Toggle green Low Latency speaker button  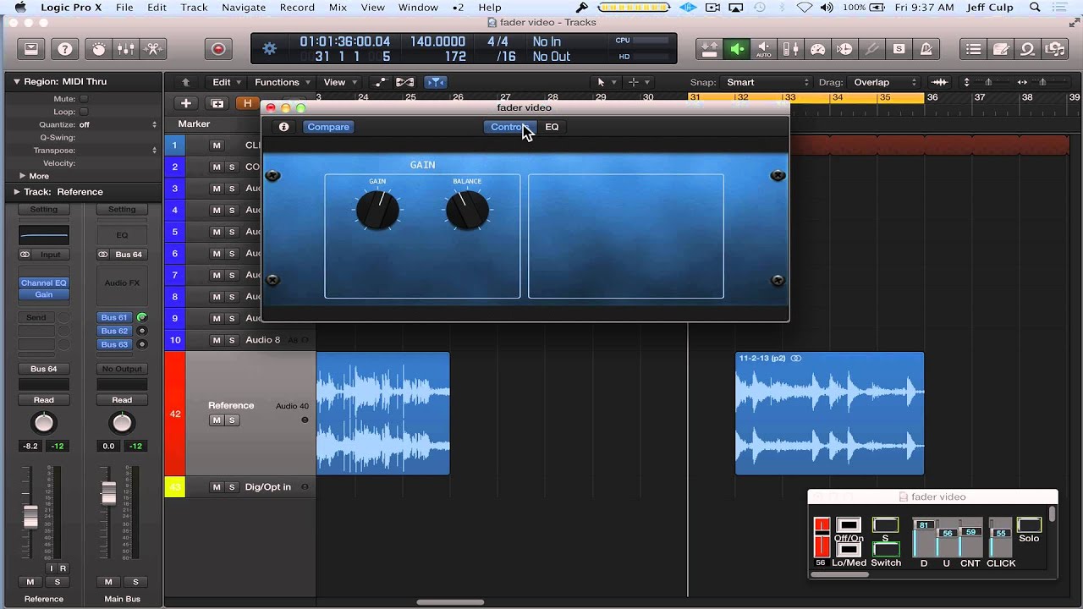737,49
